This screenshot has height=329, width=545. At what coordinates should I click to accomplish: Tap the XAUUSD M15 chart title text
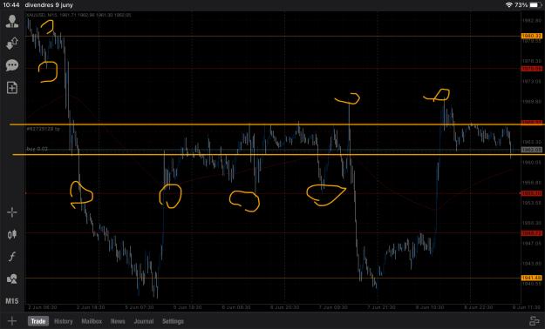78,15
